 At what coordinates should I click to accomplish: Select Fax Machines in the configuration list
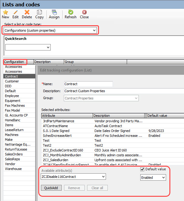coord(19,106)
